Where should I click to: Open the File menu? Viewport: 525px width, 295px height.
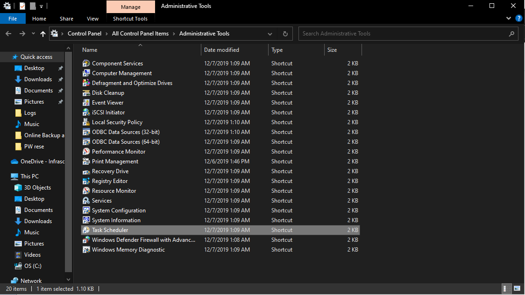13,19
